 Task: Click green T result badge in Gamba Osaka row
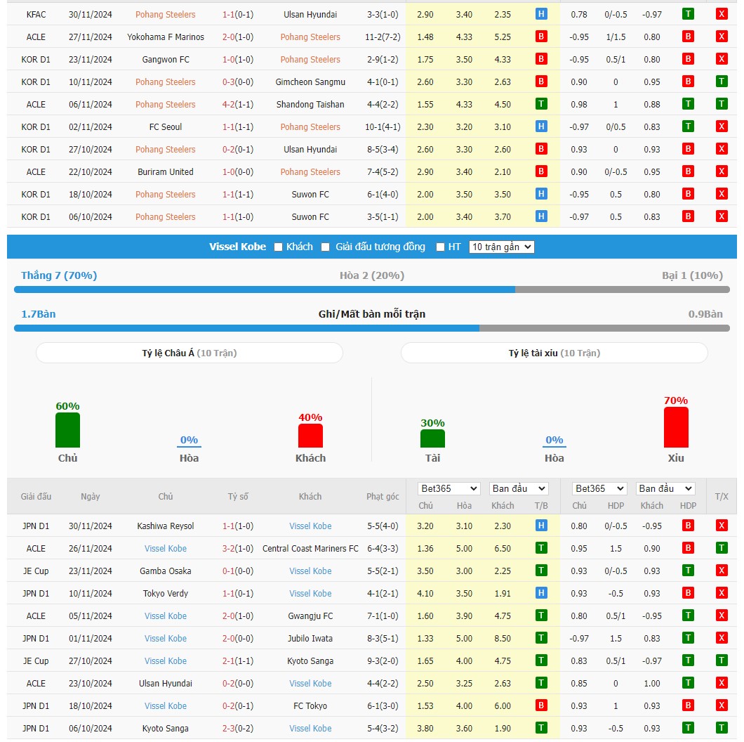[x=541, y=571]
